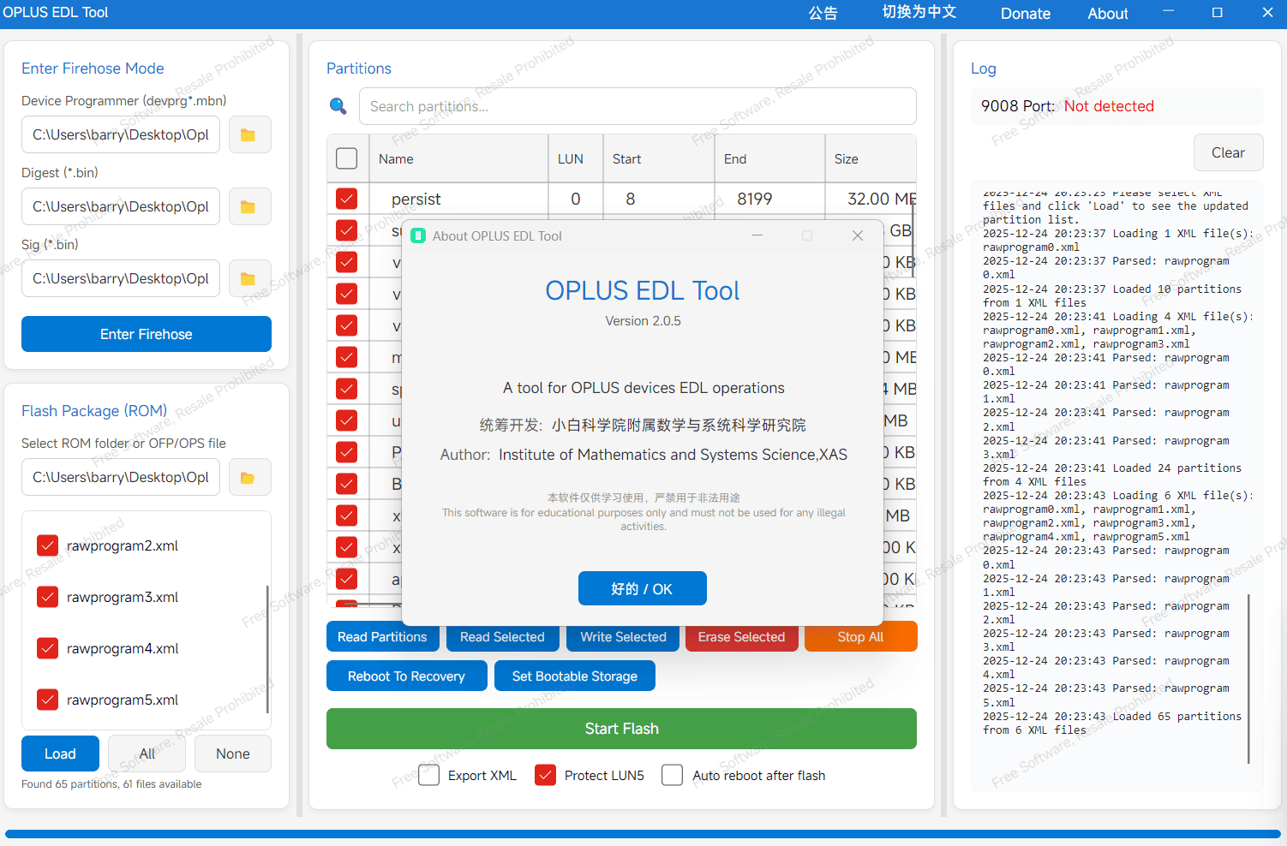The image size is (1287, 846).
Task: Click Read Partitions button
Action: (382, 636)
